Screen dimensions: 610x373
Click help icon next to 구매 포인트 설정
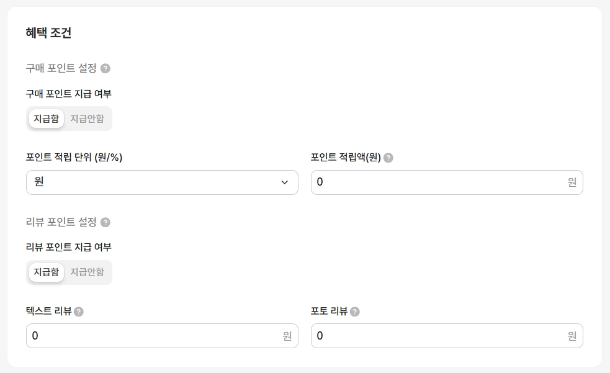[105, 68]
